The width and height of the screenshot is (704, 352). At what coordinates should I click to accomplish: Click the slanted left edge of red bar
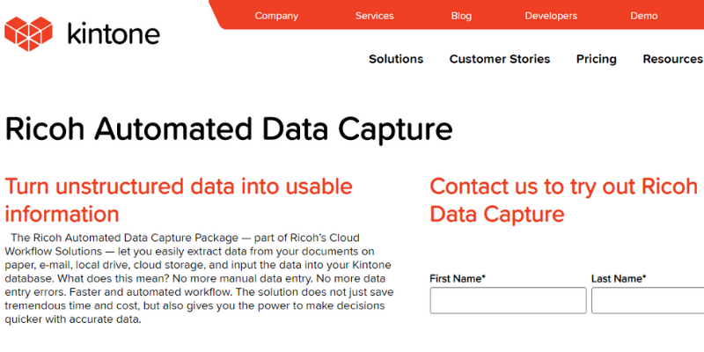click(216, 15)
